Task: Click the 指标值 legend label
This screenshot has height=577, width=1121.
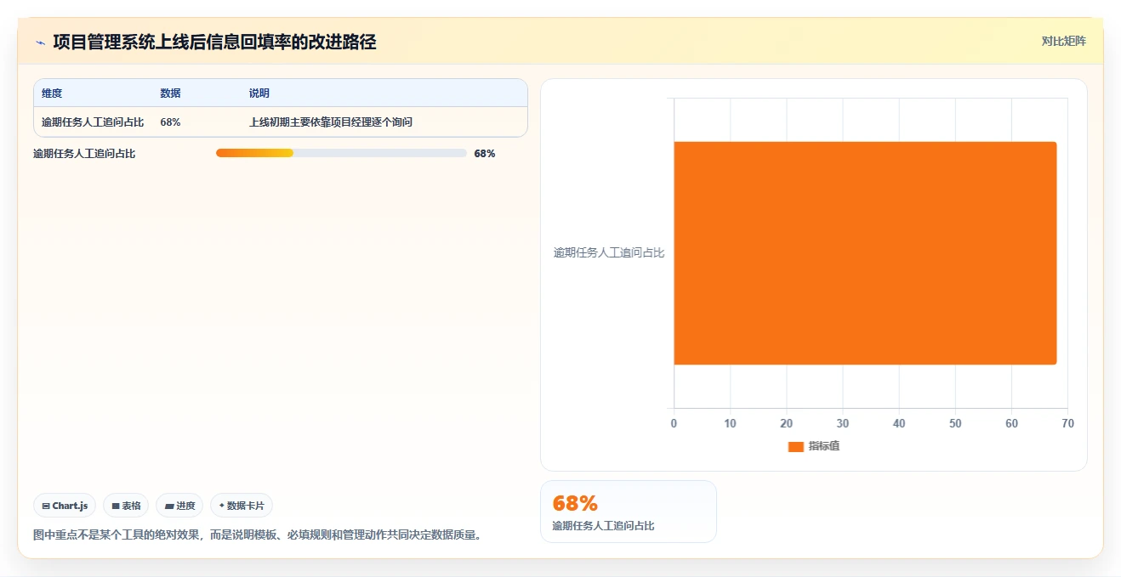Action: point(823,446)
